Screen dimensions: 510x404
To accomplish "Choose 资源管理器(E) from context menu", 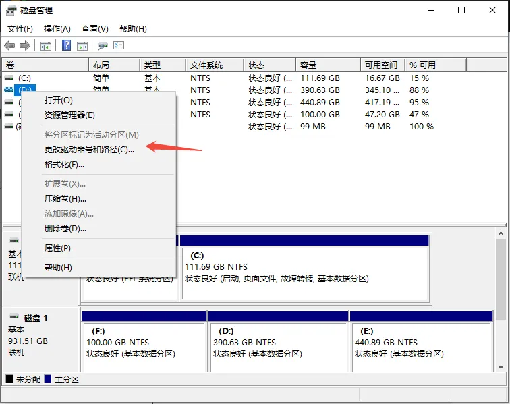I will tap(99, 115).
